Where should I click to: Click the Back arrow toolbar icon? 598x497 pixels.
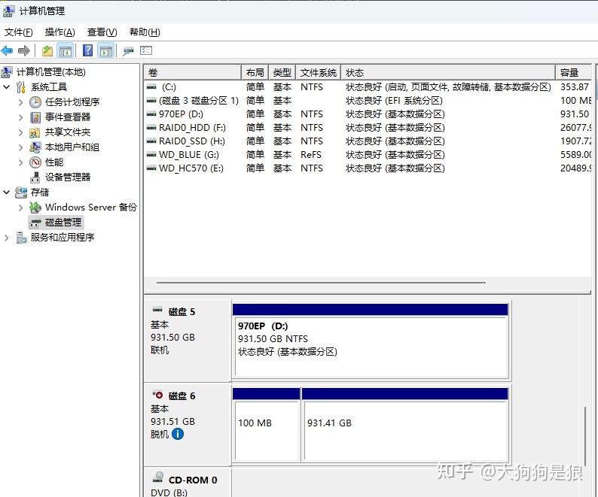tap(7, 50)
